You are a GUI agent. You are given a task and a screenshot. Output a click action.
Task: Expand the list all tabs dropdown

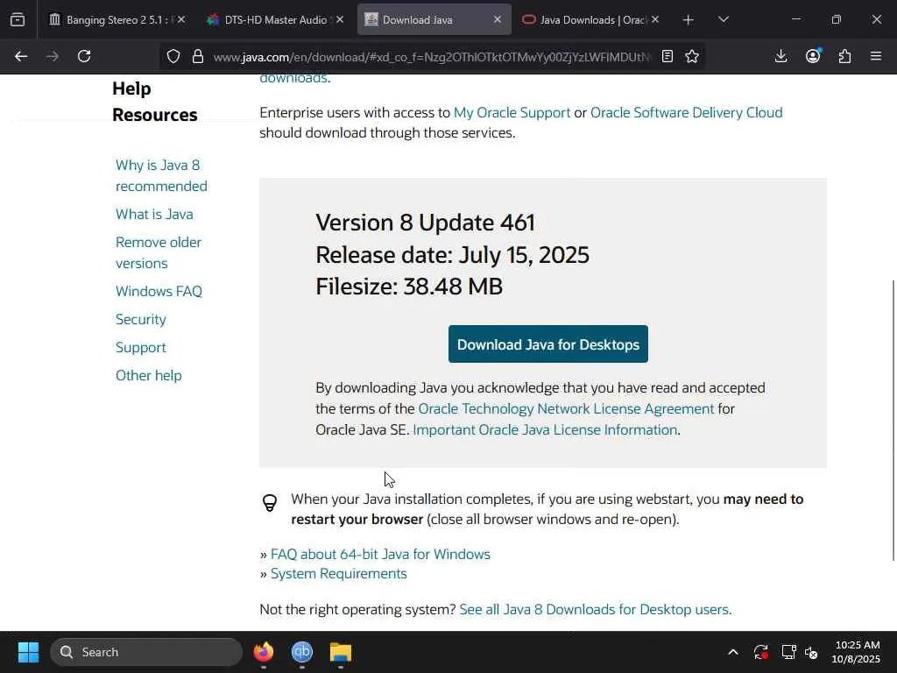724,19
